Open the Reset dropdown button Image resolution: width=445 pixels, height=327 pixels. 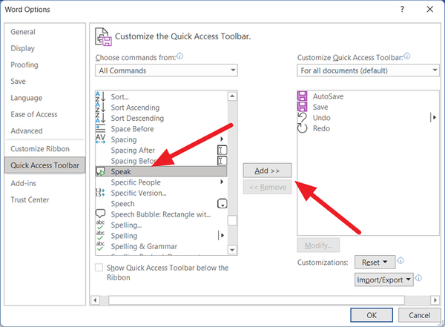pos(375,262)
